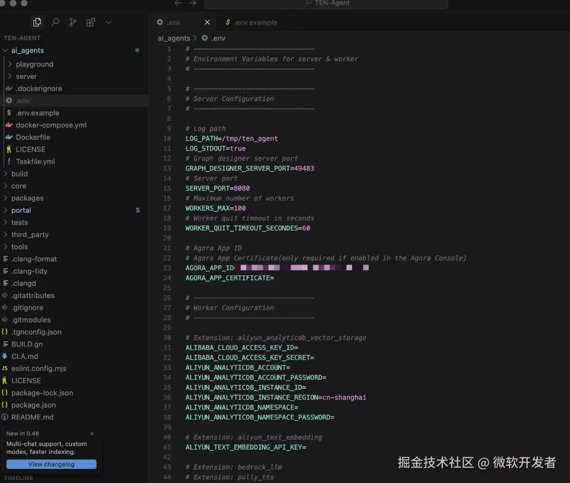Open the .dockerignore file

point(74,89)
